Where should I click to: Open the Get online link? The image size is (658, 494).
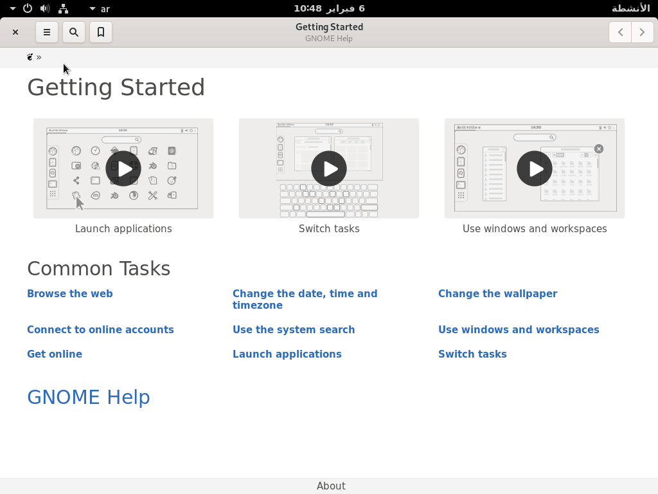click(55, 354)
